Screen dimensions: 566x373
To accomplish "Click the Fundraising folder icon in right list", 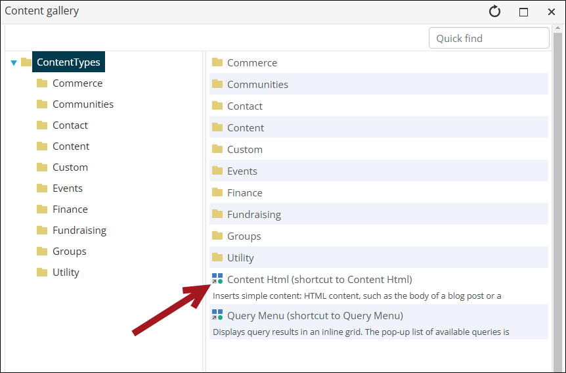I will click(217, 214).
